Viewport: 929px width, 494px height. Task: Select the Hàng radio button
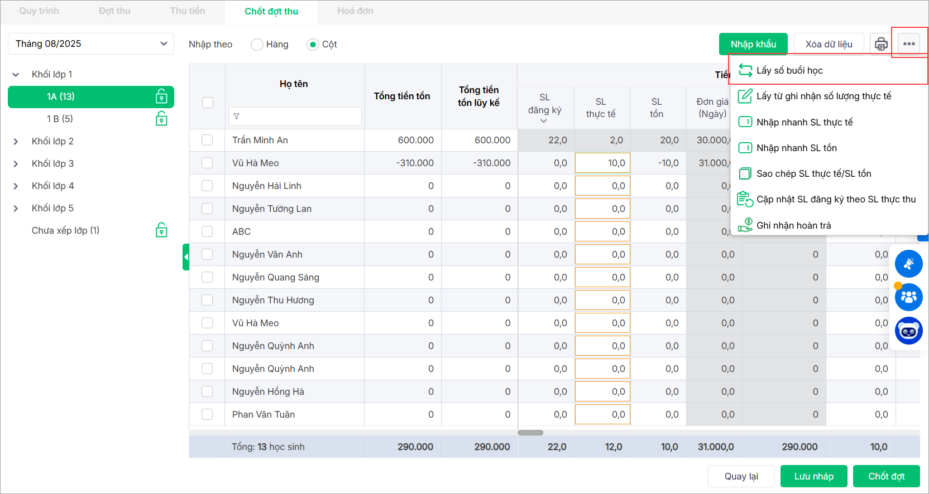pos(257,45)
